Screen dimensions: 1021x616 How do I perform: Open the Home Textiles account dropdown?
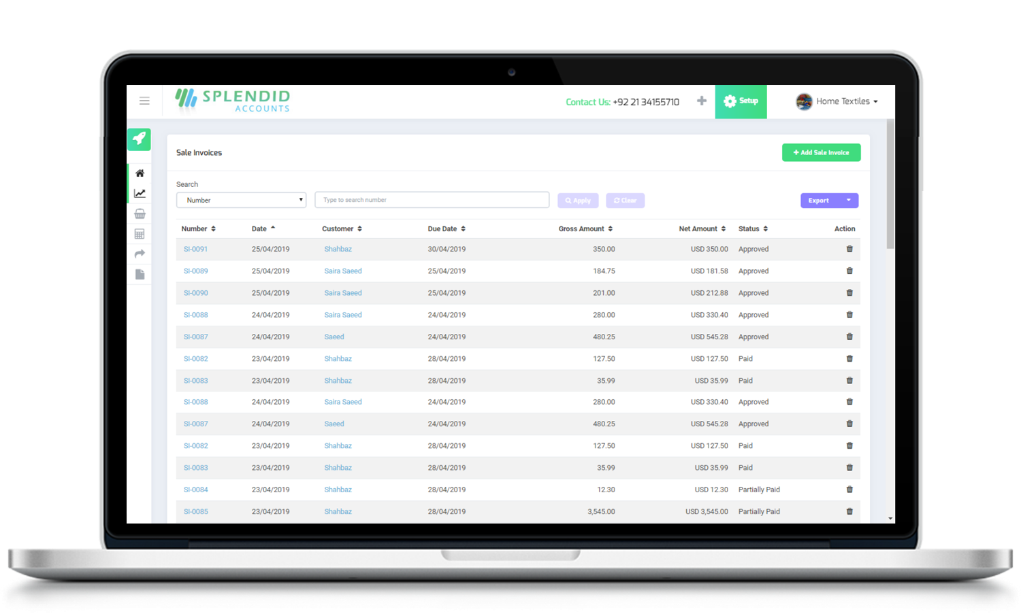click(837, 101)
